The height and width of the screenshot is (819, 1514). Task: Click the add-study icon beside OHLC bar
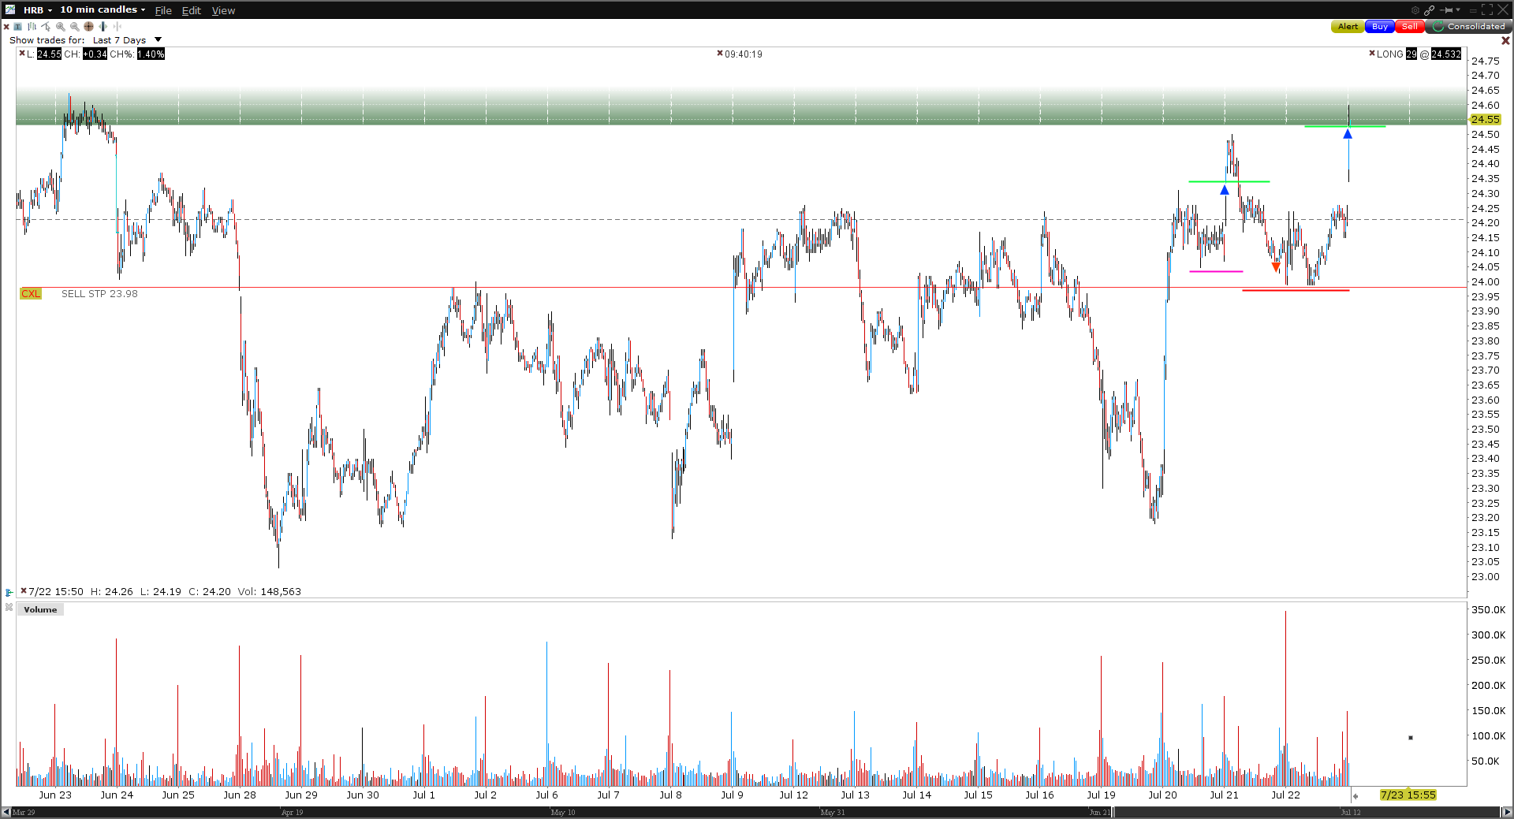tap(9, 592)
